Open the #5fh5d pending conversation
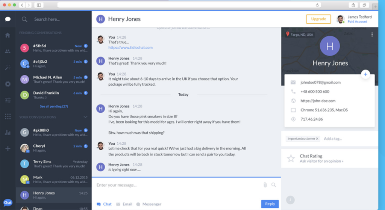The width and height of the screenshot is (385, 210). (x=54, y=48)
